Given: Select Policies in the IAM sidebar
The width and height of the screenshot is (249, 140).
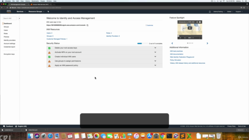Looking at the screenshot, I should click(7, 37).
